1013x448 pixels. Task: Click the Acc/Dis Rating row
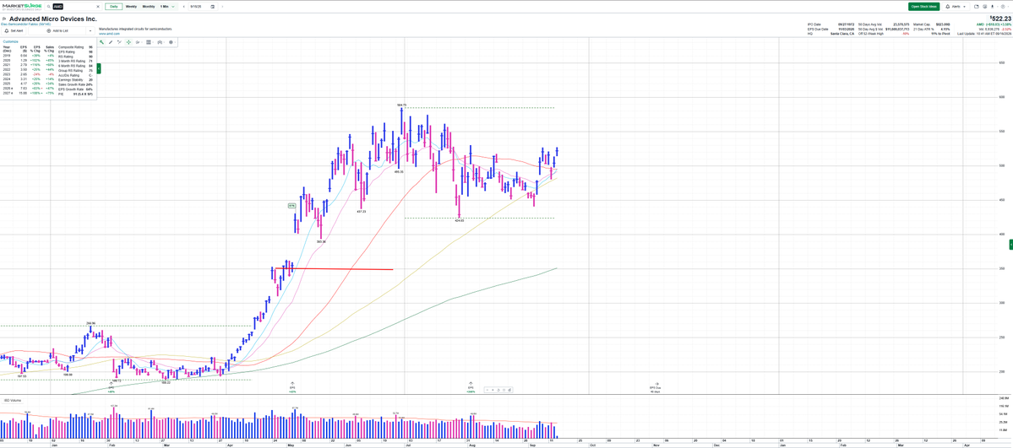76,76
